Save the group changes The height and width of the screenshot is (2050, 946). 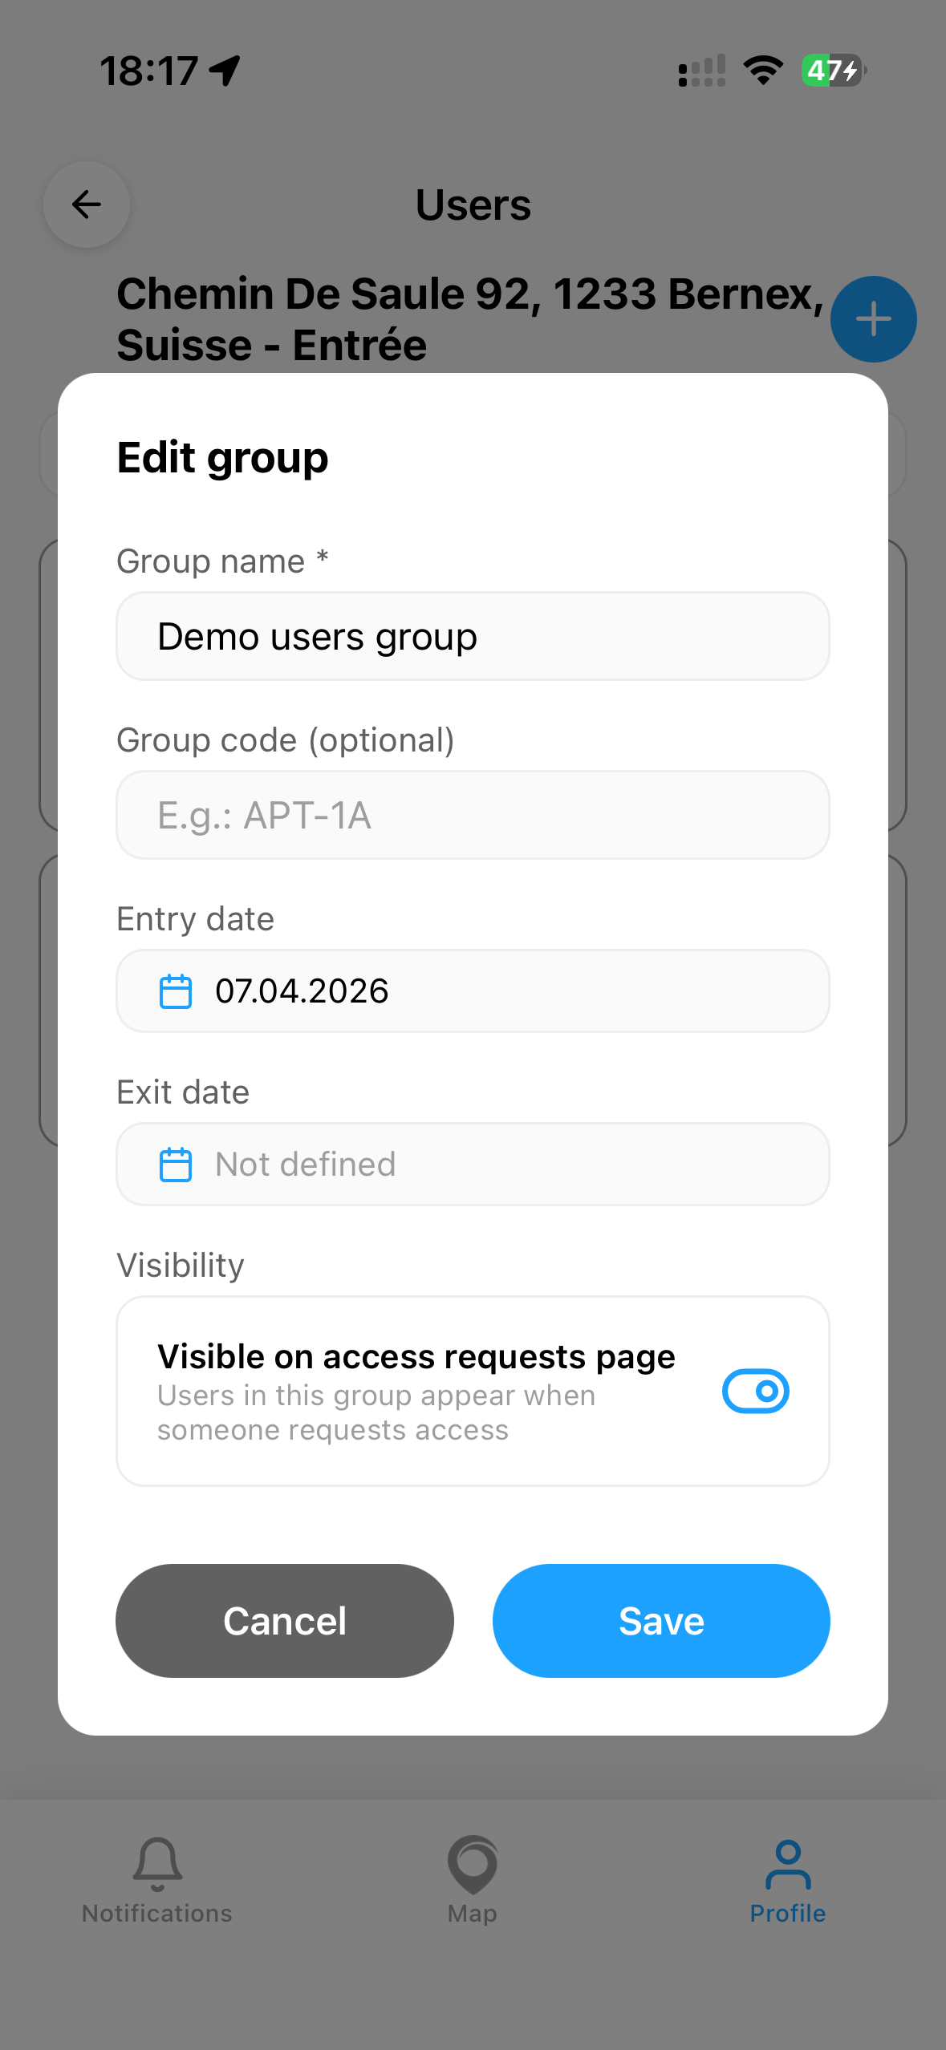661,1621
